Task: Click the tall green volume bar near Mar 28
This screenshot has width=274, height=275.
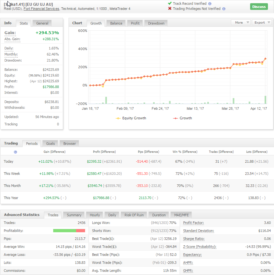Action: [233, 101]
